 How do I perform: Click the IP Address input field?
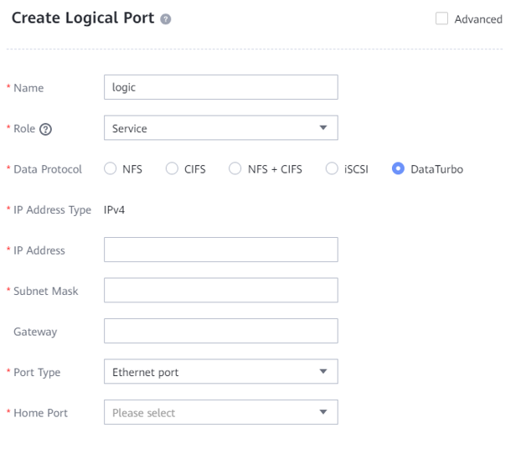tap(220, 250)
